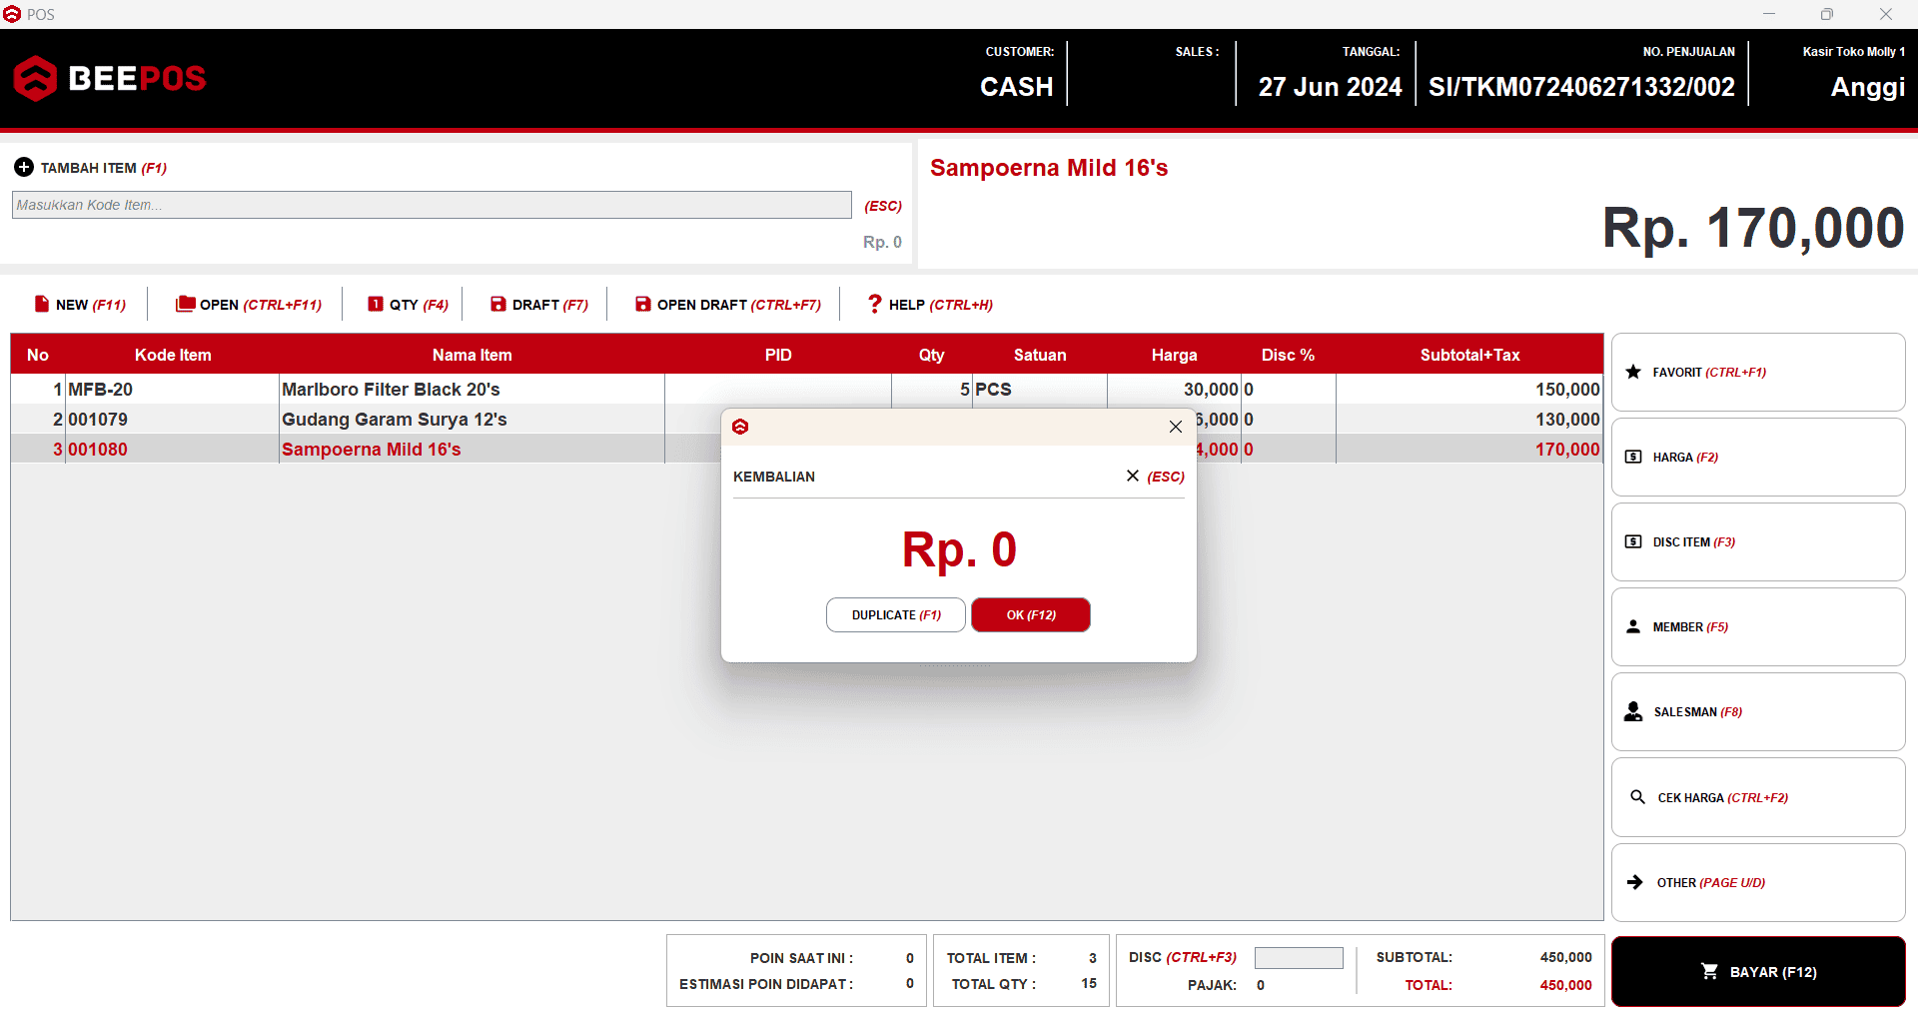Viewport: 1918px width, 1019px height.
Task: Click cashier name Anggi
Action: (1867, 87)
